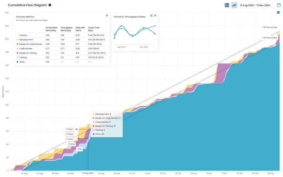Screen dimensions: 283x177
Task: Toggle the trend lines chart icon
Action: click(x=234, y=5)
